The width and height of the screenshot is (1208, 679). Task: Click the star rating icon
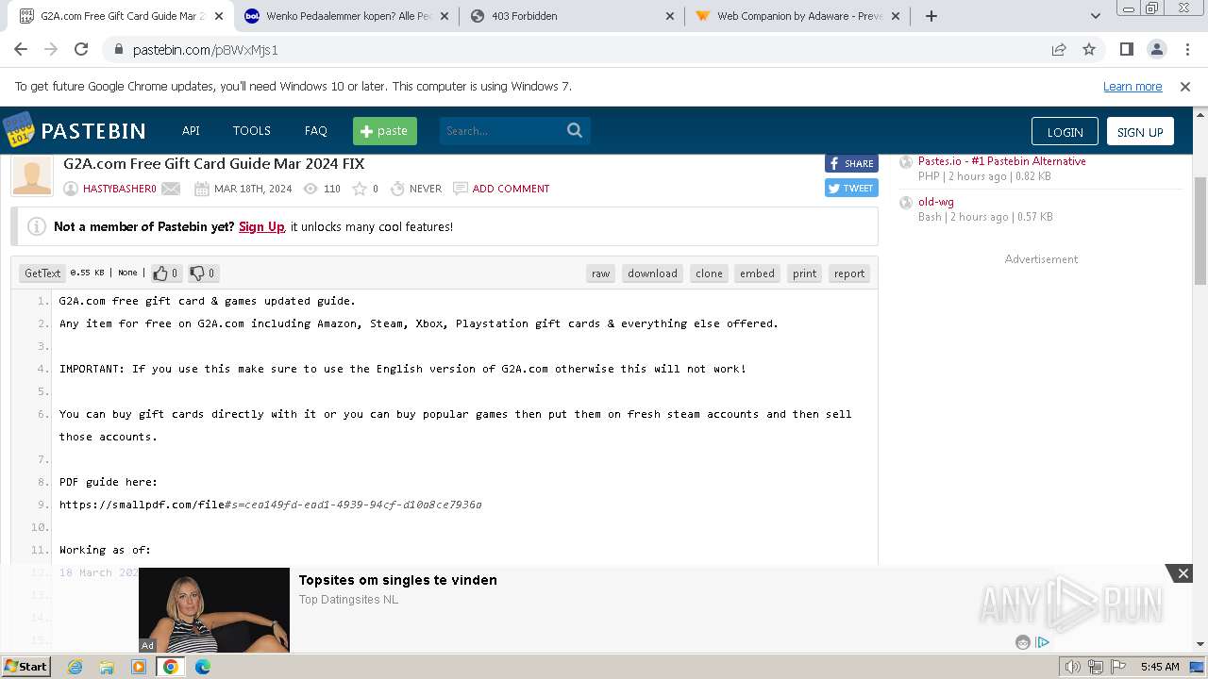[359, 189]
